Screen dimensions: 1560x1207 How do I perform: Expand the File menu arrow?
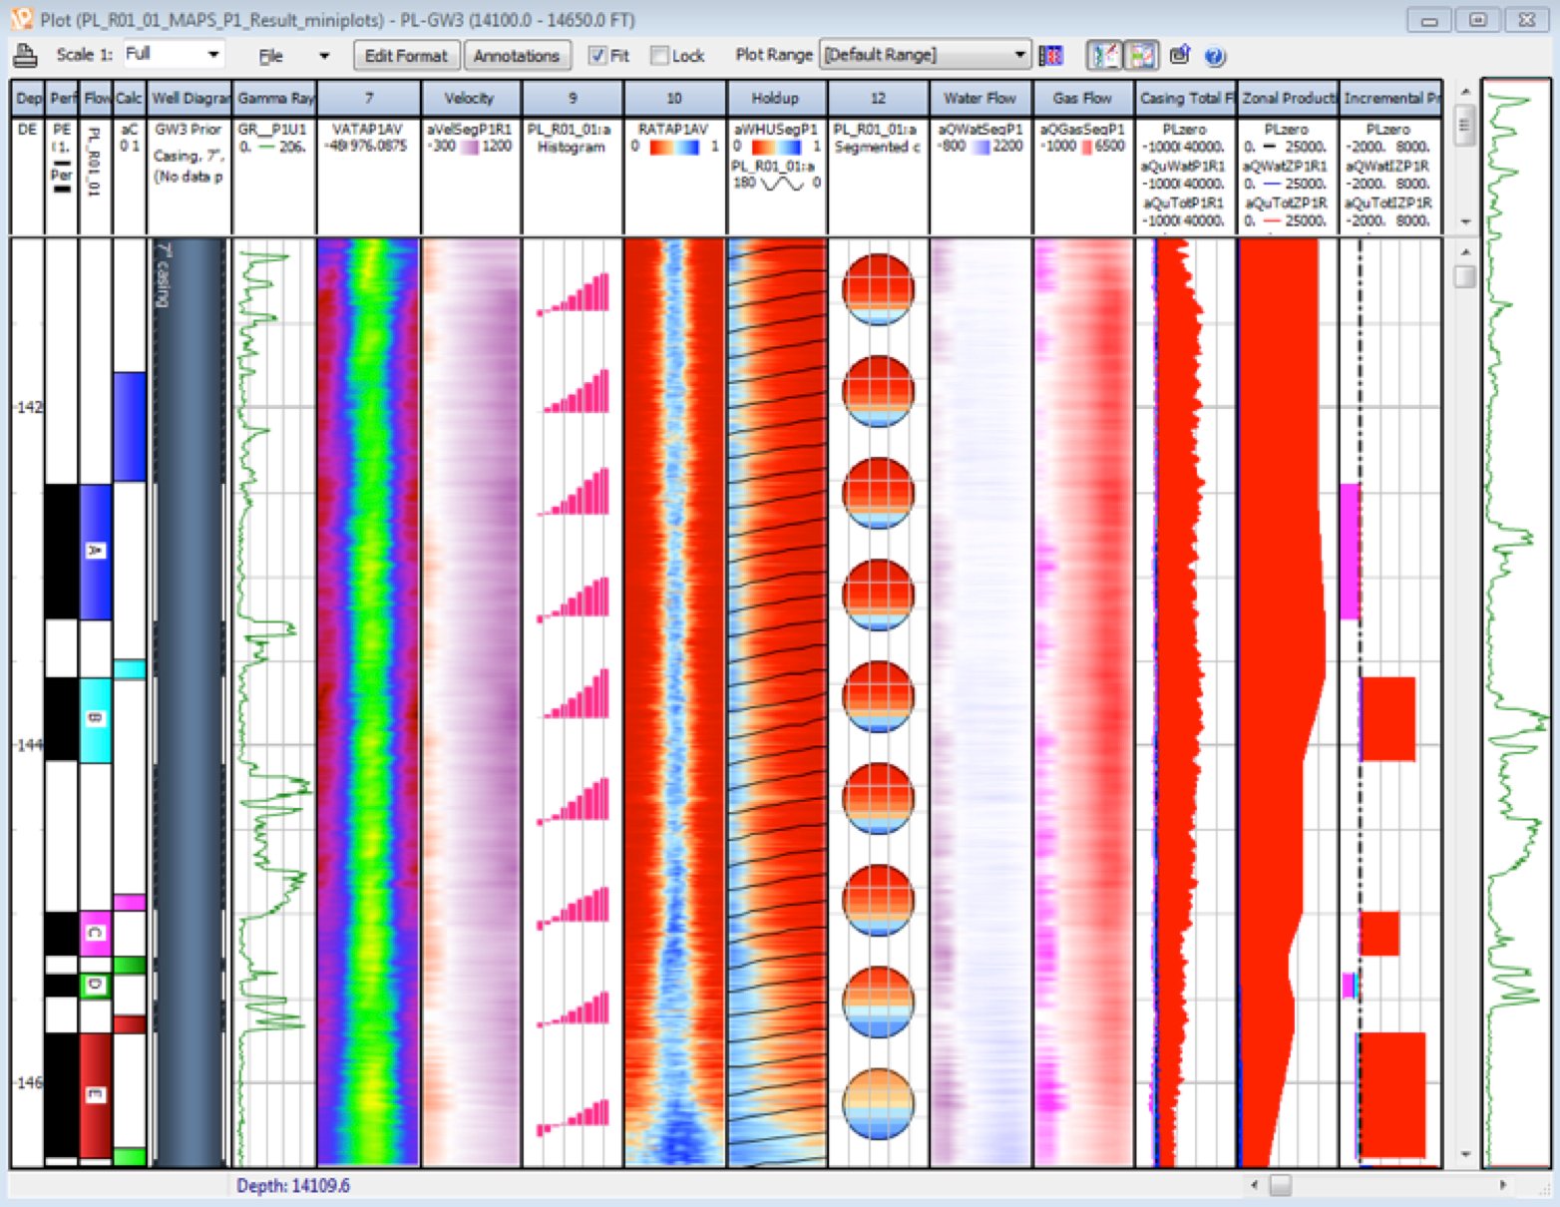point(322,56)
